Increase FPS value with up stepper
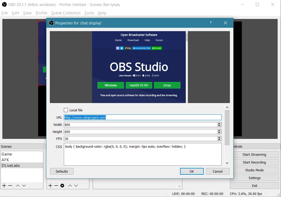Screen dimensions: 281x197 coord(219,138)
